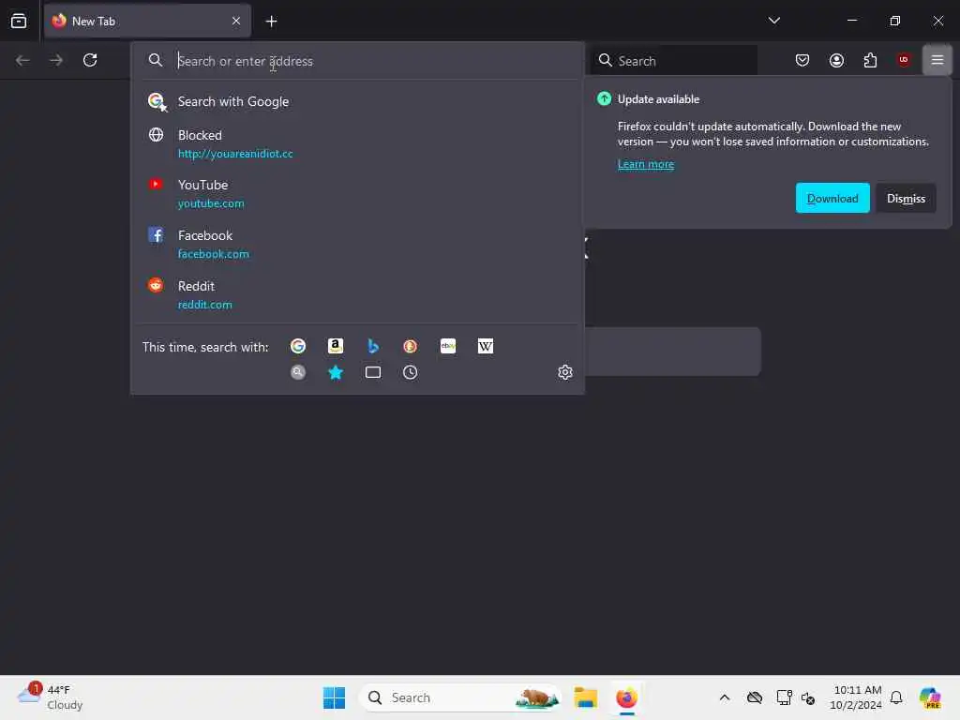Search this time with eBay icon
The image size is (960, 720).
(448, 347)
